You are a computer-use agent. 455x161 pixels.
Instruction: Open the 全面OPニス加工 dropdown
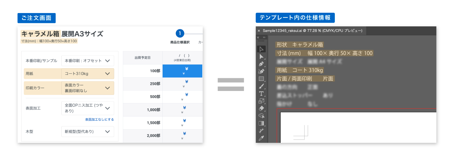[x=88, y=108]
